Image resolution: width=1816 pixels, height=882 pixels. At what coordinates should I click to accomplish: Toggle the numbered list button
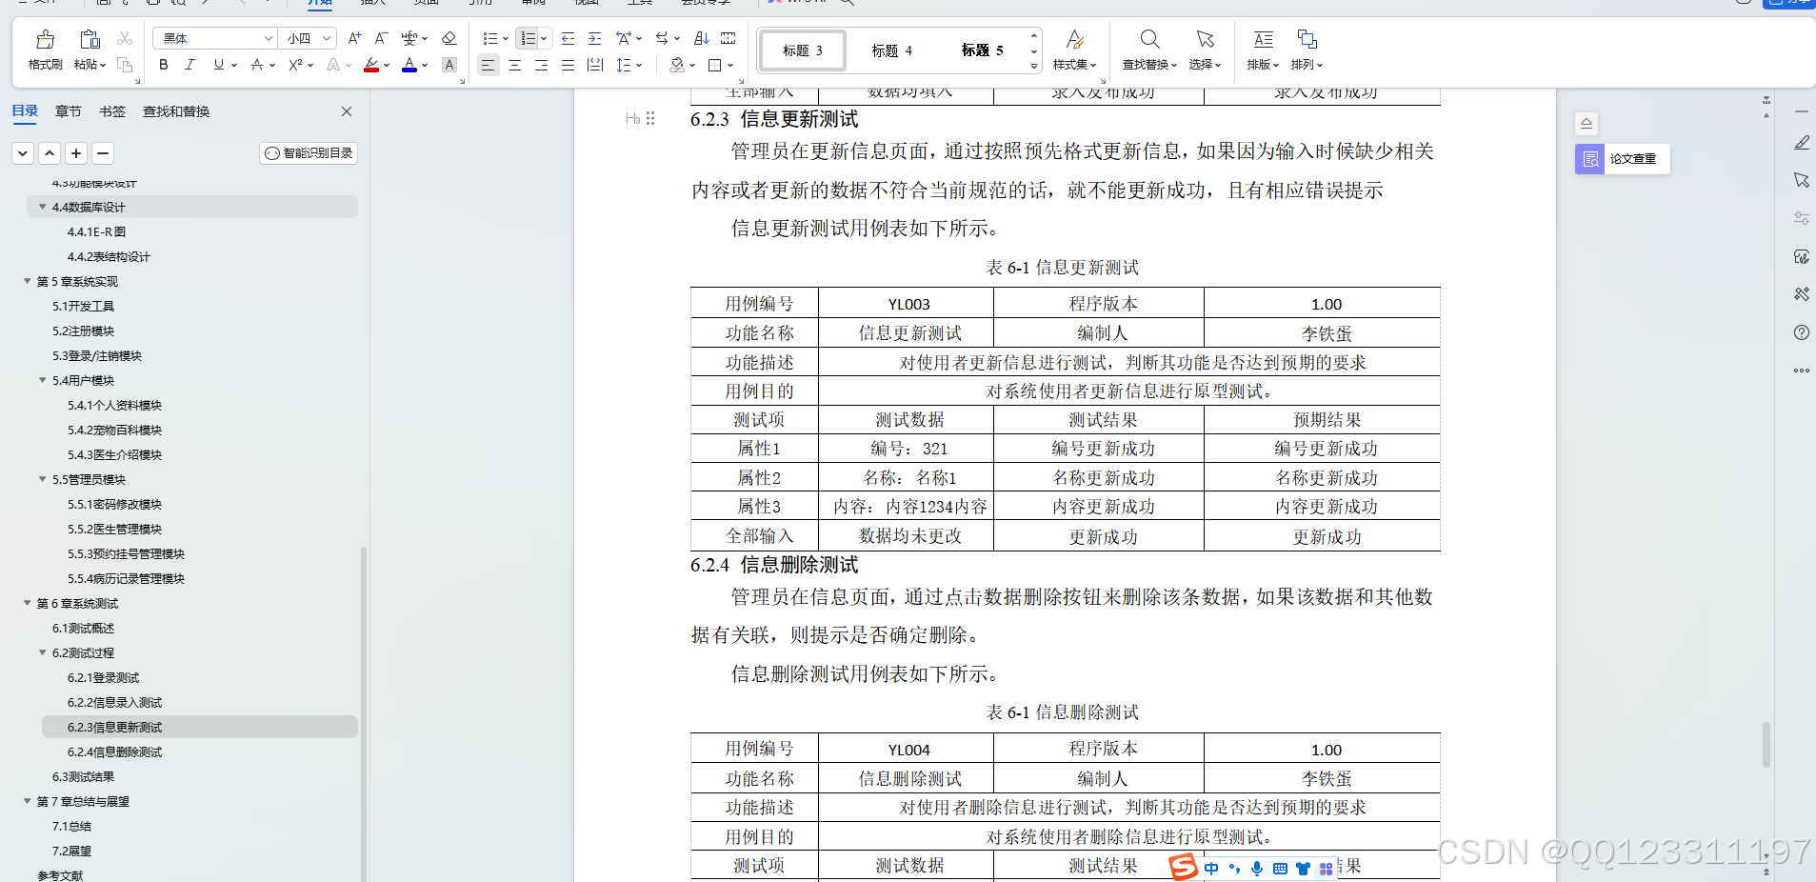(x=528, y=38)
